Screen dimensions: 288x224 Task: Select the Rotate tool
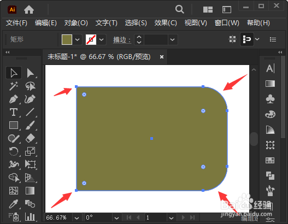coord(14,151)
